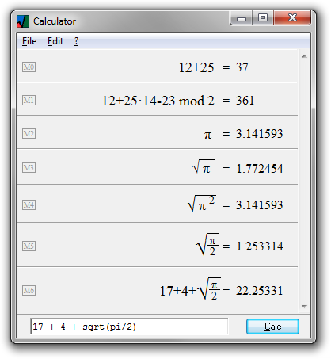331x359 pixels.
Task: Open the File menu
Action: [x=29, y=41]
